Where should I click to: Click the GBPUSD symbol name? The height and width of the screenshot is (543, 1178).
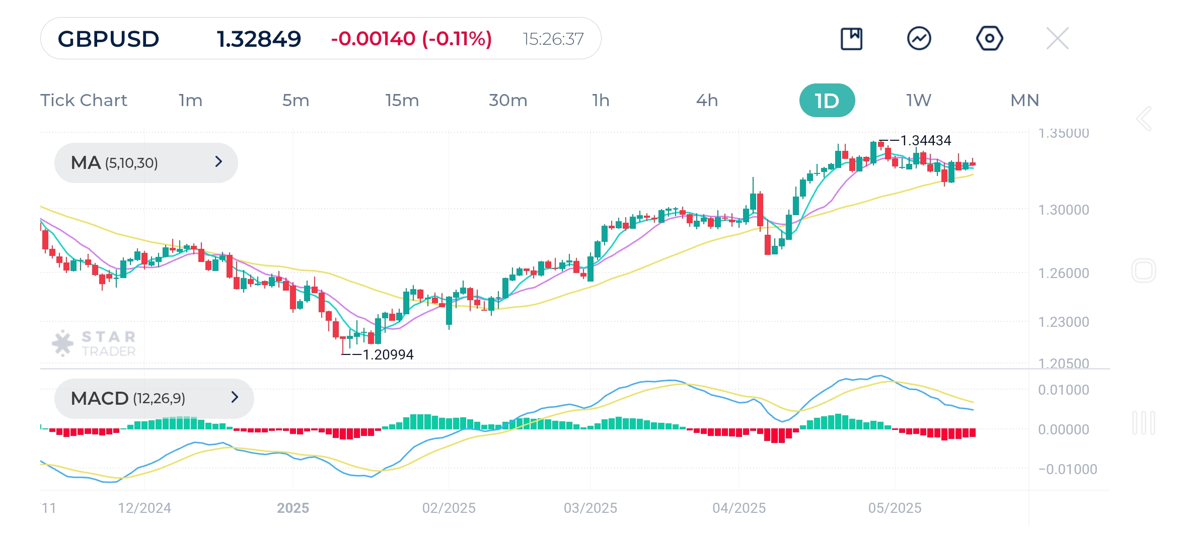point(108,39)
